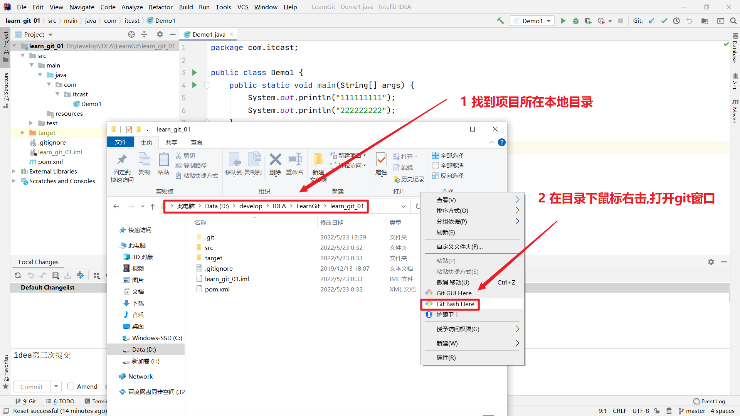Collapse all in Project panel
Screen dimensions: 740x416
click(144, 34)
